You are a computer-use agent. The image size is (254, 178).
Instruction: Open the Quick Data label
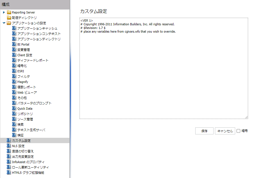[x=25, y=109]
